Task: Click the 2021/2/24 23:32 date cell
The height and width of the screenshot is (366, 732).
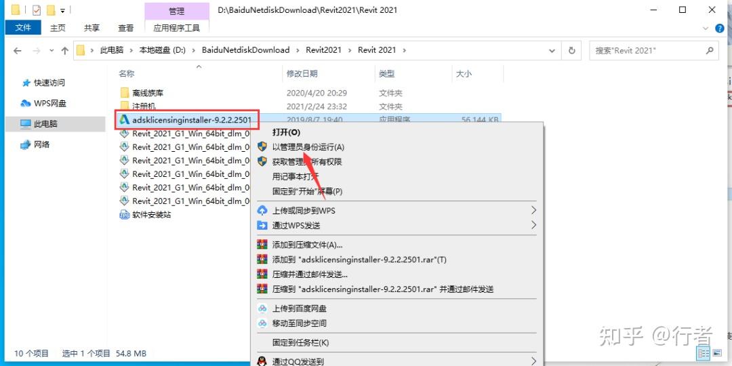Action: [317, 106]
